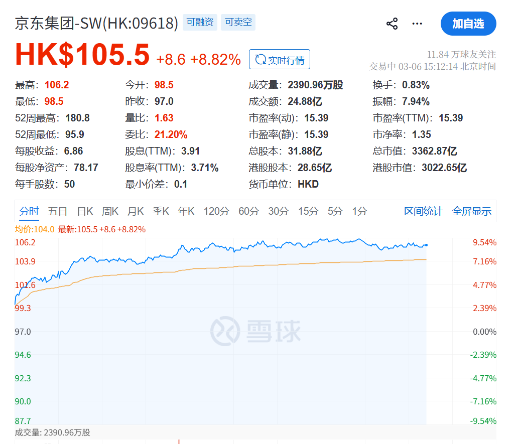Switch to the 日K chart tab

[84, 211]
